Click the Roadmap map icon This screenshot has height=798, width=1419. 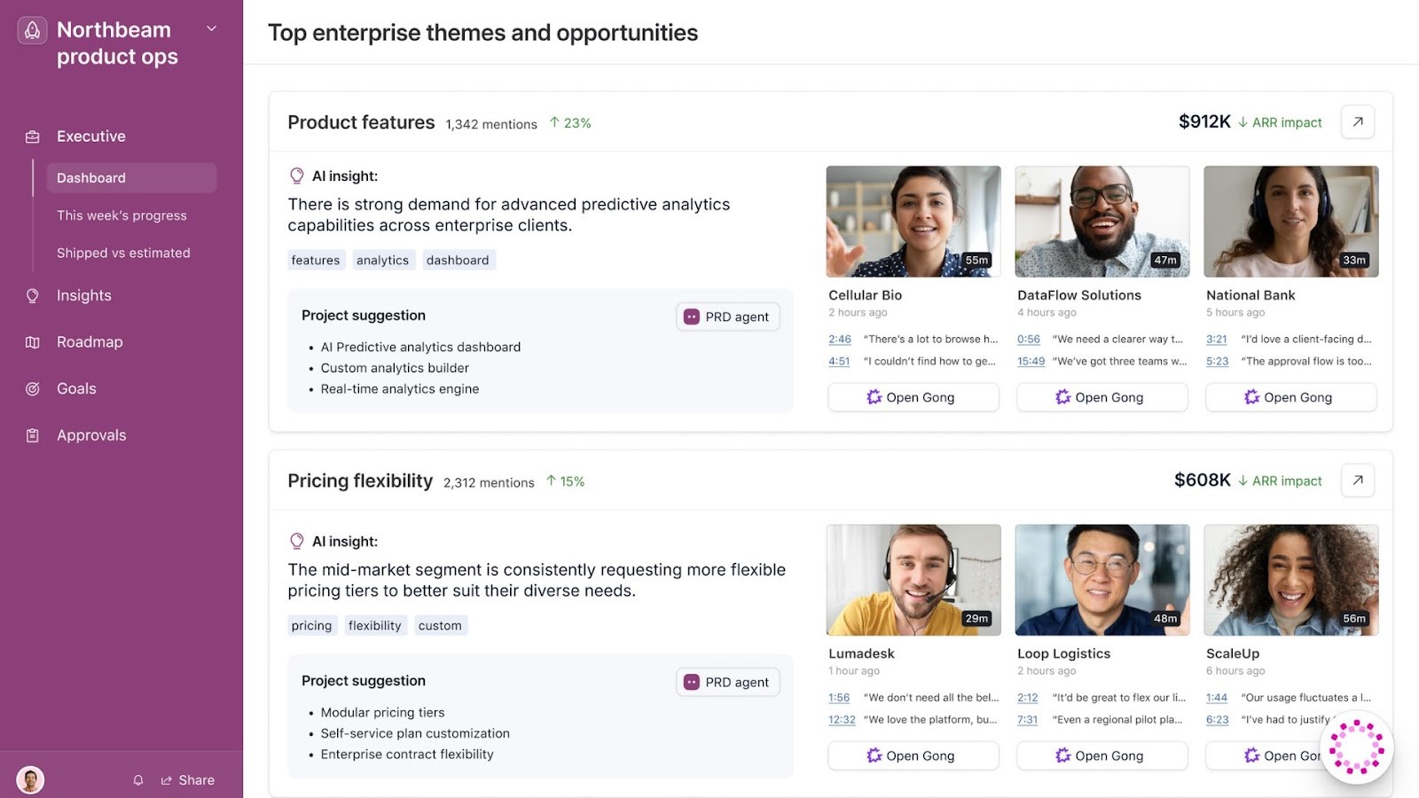coord(32,341)
